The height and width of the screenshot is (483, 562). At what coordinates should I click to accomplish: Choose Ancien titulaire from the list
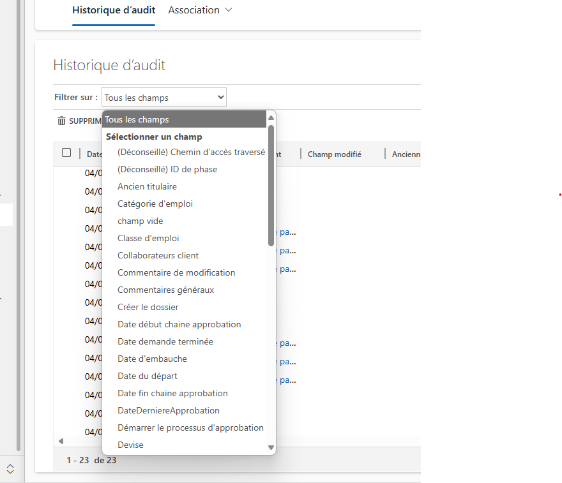pyautogui.click(x=147, y=186)
